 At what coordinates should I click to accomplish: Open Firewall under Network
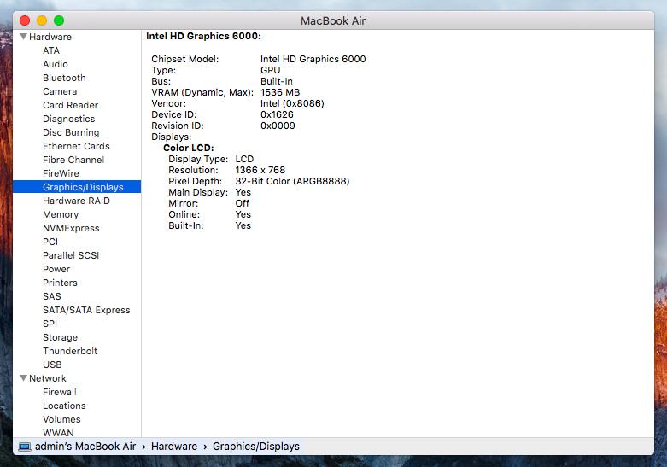point(60,392)
